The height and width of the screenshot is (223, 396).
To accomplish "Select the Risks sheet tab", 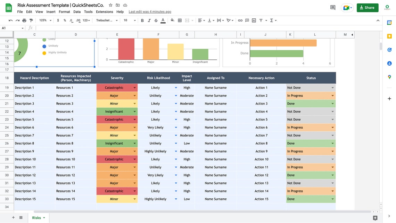I will click(x=36, y=217).
